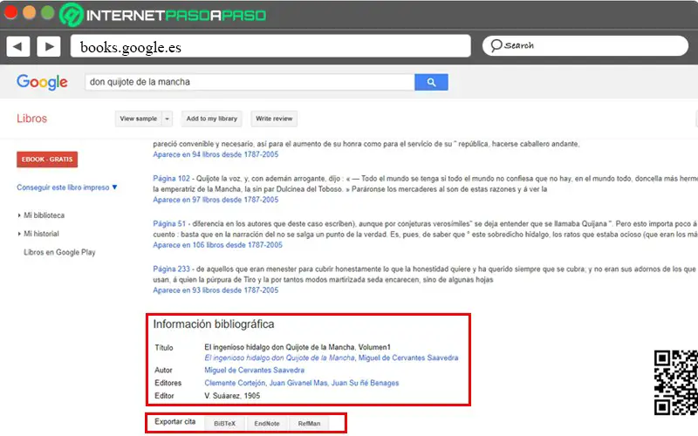Click the 'Información bibliográfica' heading
698x436 pixels.
(214, 324)
